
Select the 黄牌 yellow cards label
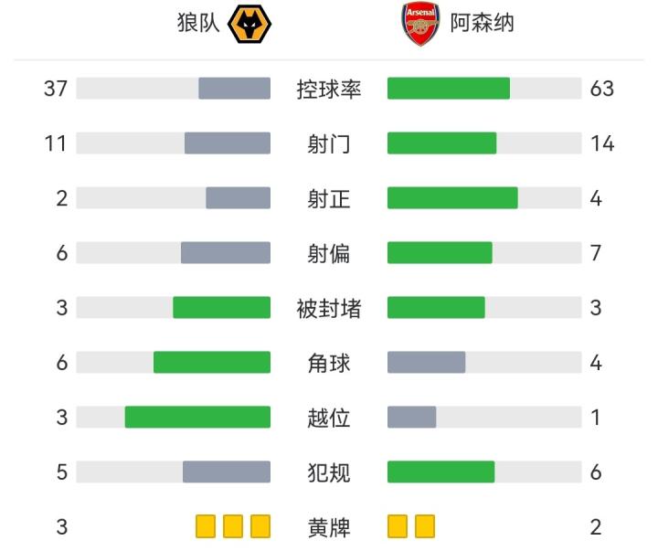(x=329, y=527)
